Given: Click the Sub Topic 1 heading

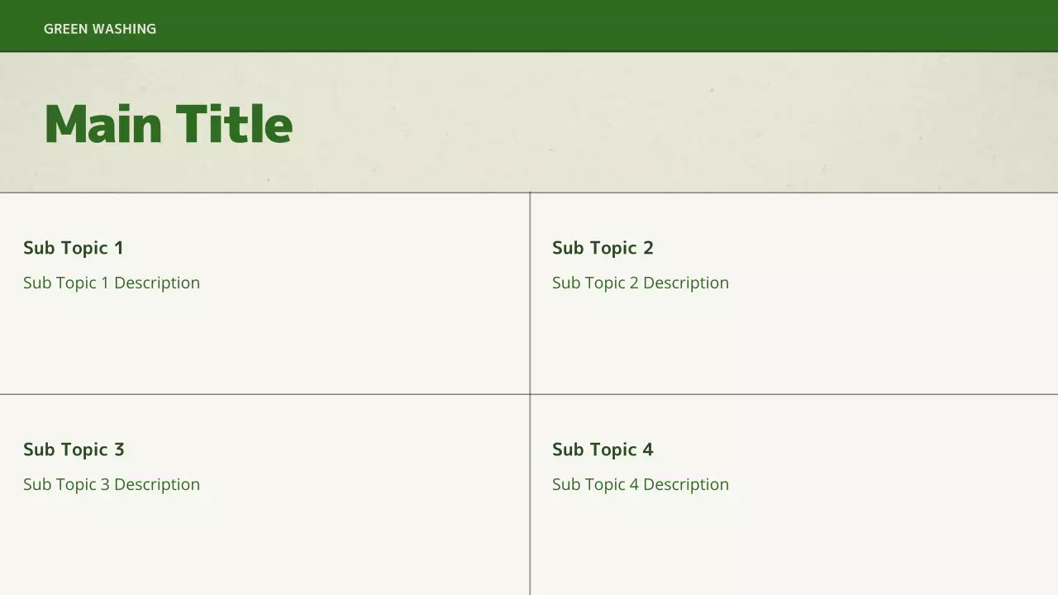Looking at the screenshot, I should (x=73, y=248).
